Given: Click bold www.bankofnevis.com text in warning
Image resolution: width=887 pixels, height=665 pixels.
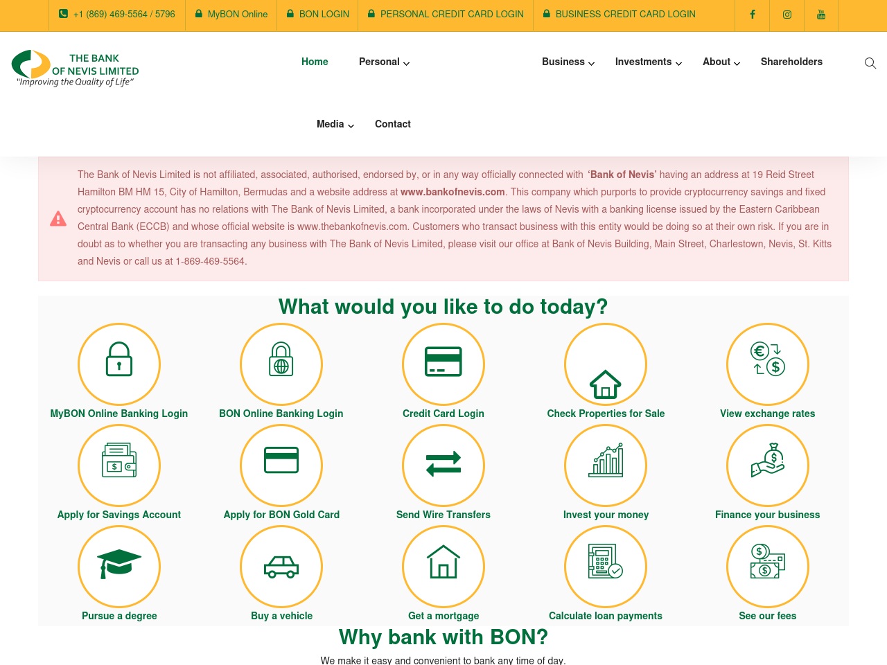Looking at the screenshot, I should point(453,192).
